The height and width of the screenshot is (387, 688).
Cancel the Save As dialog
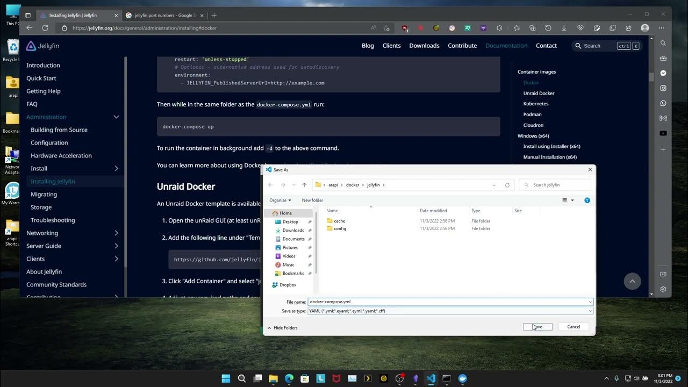point(574,327)
